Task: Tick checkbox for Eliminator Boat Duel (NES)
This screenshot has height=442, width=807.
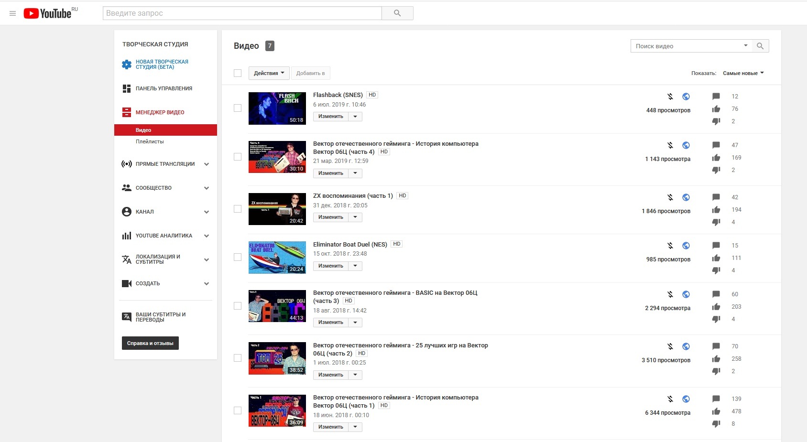Action: 238,257
